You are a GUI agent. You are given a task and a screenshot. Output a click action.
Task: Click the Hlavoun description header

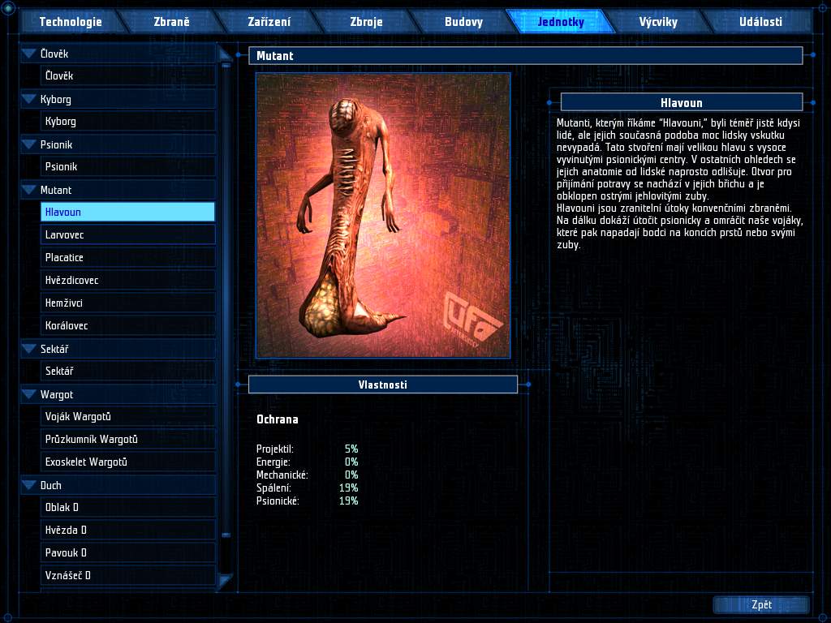pos(682,103)
